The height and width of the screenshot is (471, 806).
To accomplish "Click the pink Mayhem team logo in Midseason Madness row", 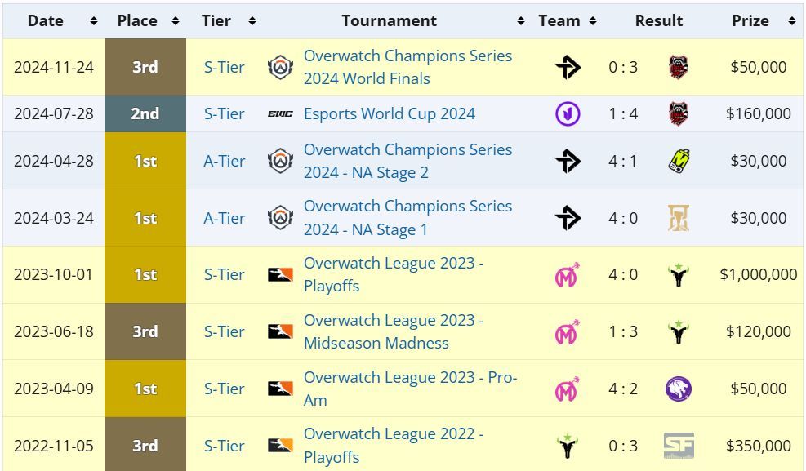I will [x=568, y=331].
